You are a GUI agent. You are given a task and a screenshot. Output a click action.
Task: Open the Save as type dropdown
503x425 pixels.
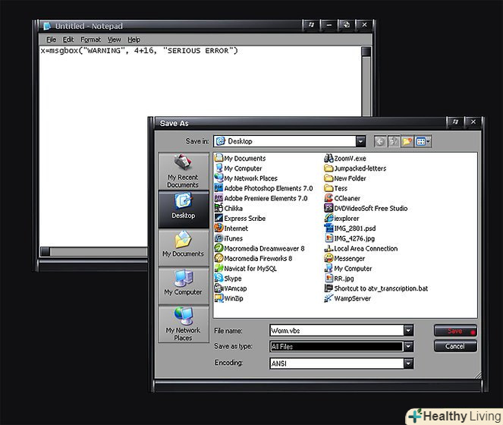coord(408,347)
